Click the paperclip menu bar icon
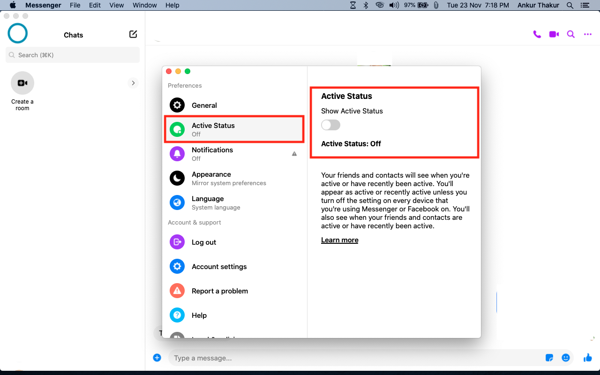This screenshot has height=375, width=600. [436, 5]
